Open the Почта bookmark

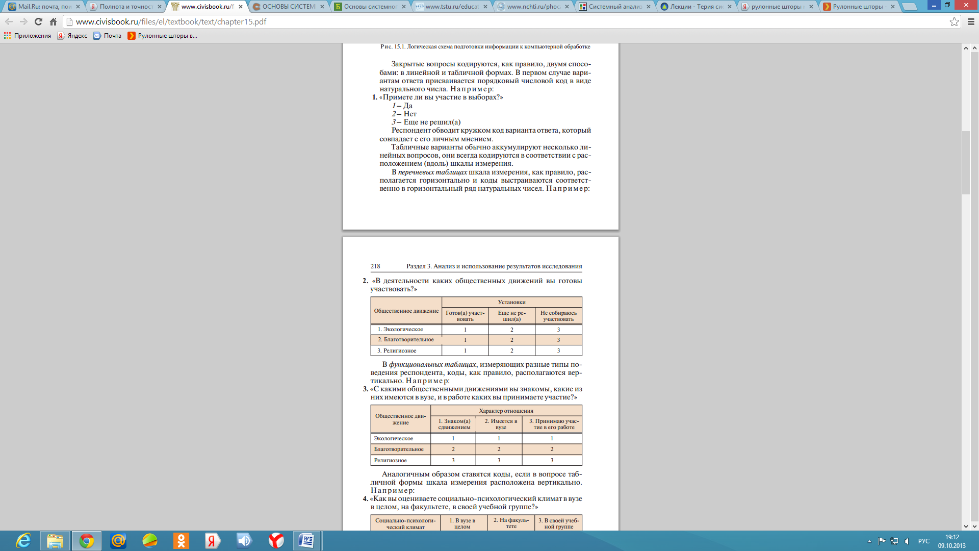(x=108, y=36)
